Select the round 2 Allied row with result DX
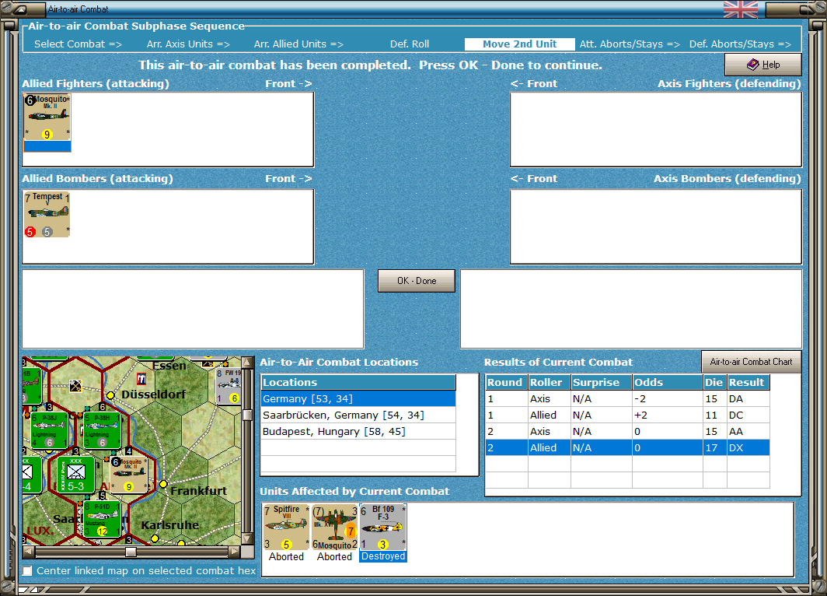 pyautogui.click(x=627, y=447)
